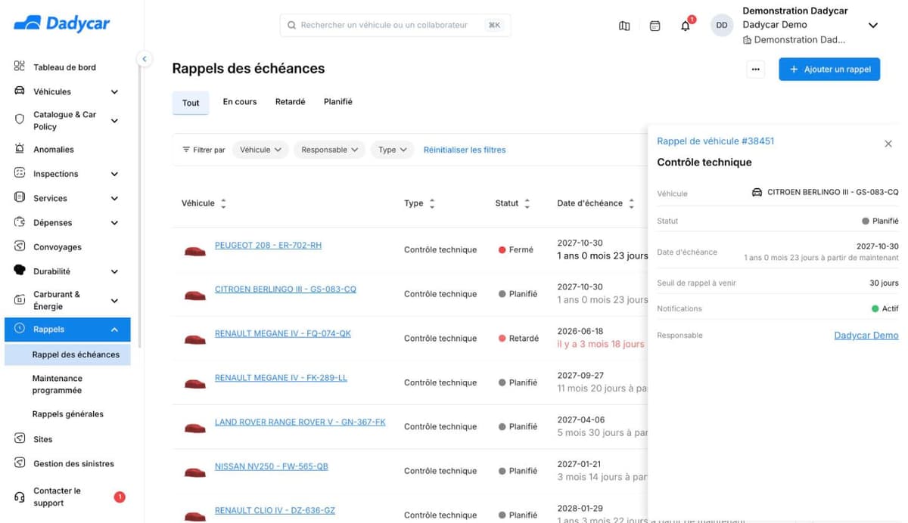Screen dimensions: 908x523
Task: Sort by Type column arrows
Action: click(432, 203)
